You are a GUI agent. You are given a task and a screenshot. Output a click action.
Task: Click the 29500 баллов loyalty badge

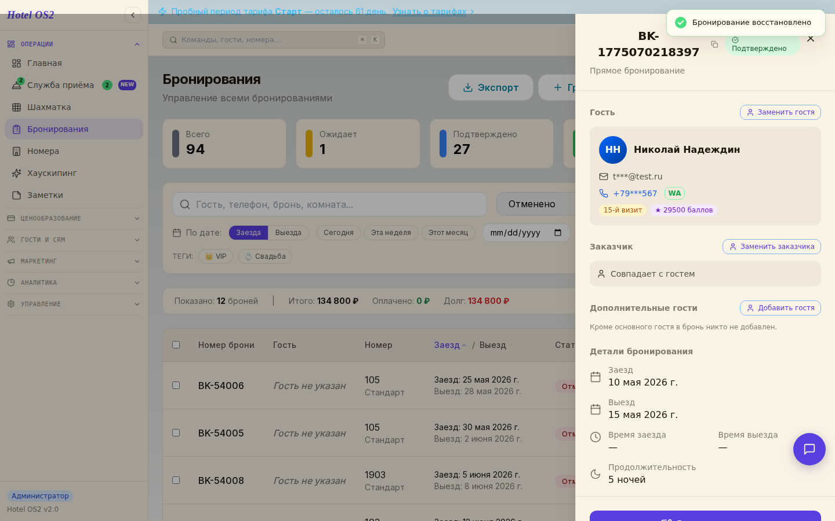[684, 210]
